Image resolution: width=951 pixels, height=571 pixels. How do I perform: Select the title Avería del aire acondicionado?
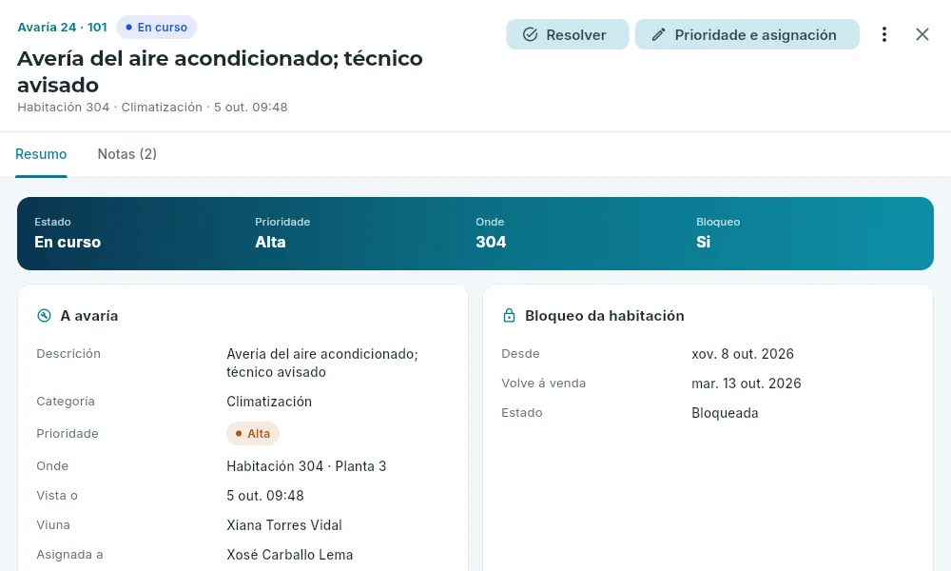(220, 71)
